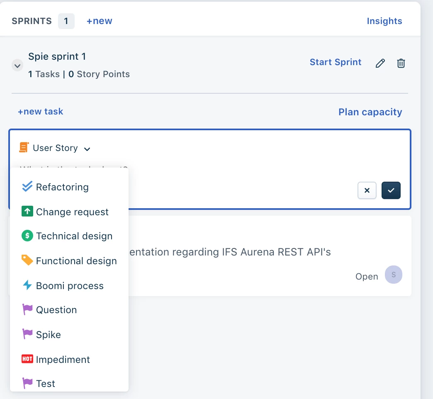Click the Start Sprint link

click(x=335, y=62)
